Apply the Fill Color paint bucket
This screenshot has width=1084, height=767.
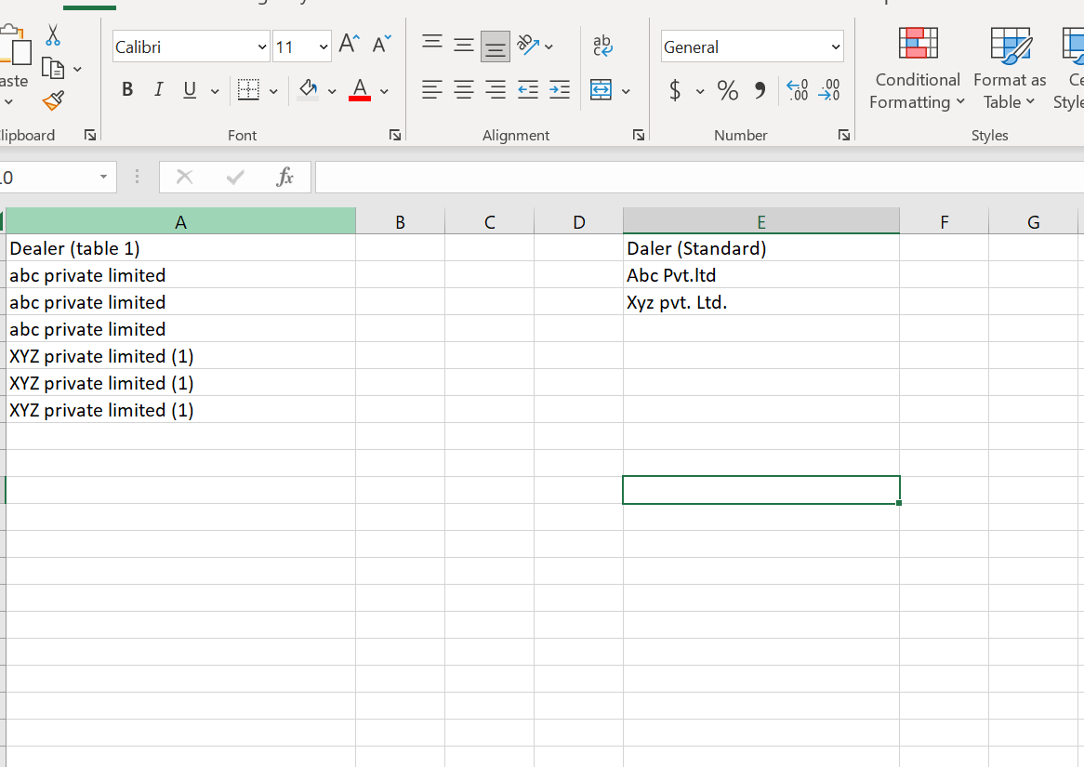[308, 89]
